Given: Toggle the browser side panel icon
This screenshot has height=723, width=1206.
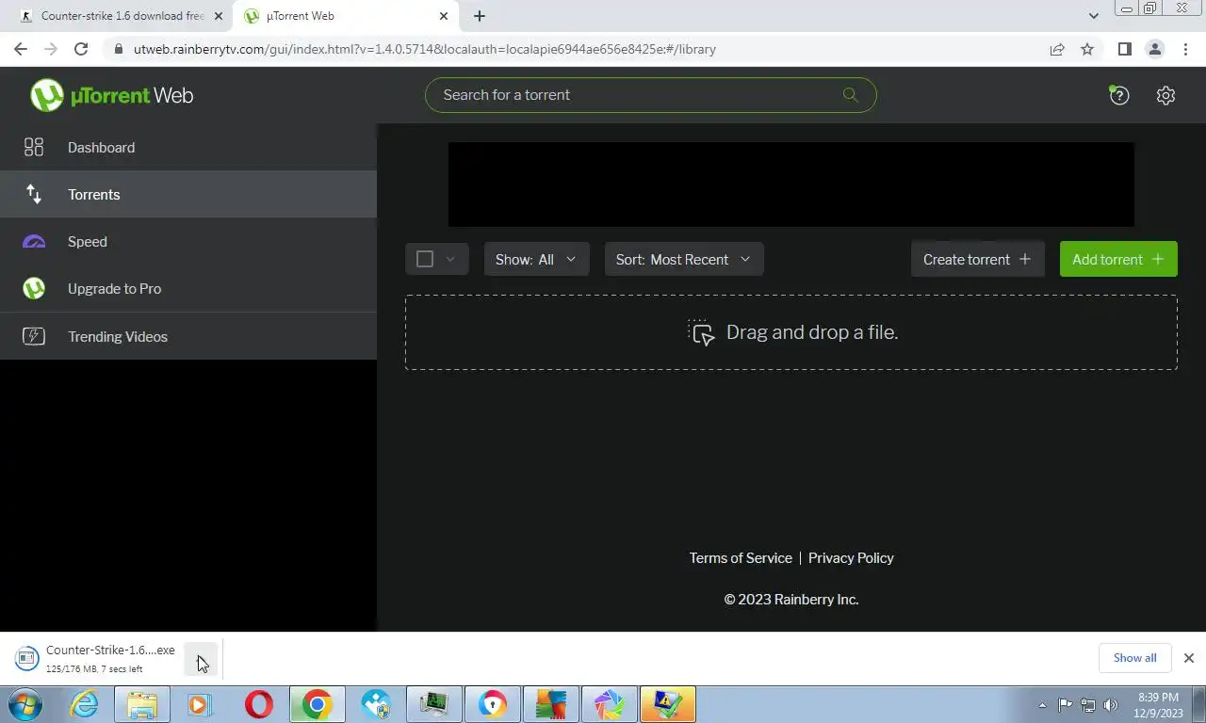Looking at the screenshot, I should pos(1124,49).
